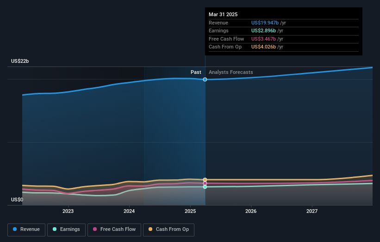Click the orange dot in Cash From Op legend
Viewport: 380px width, 242px height.
[150, 229]
